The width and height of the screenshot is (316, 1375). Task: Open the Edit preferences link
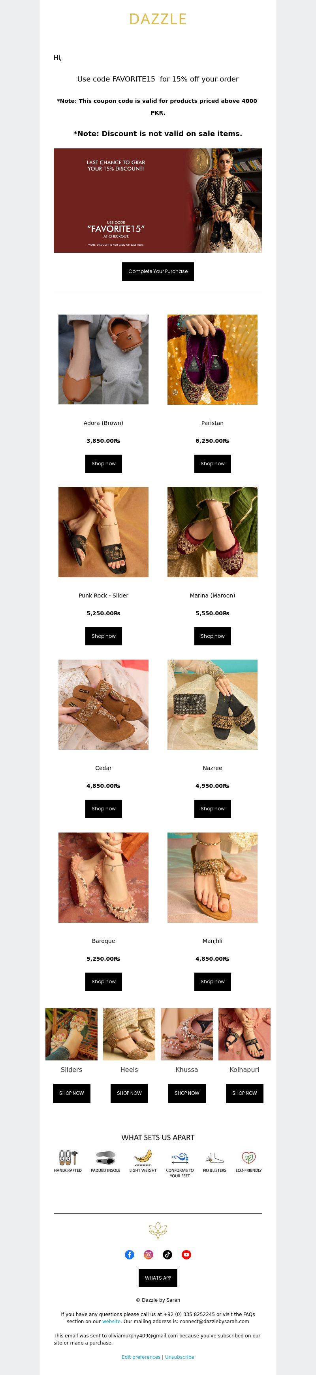click(141, 1356)
